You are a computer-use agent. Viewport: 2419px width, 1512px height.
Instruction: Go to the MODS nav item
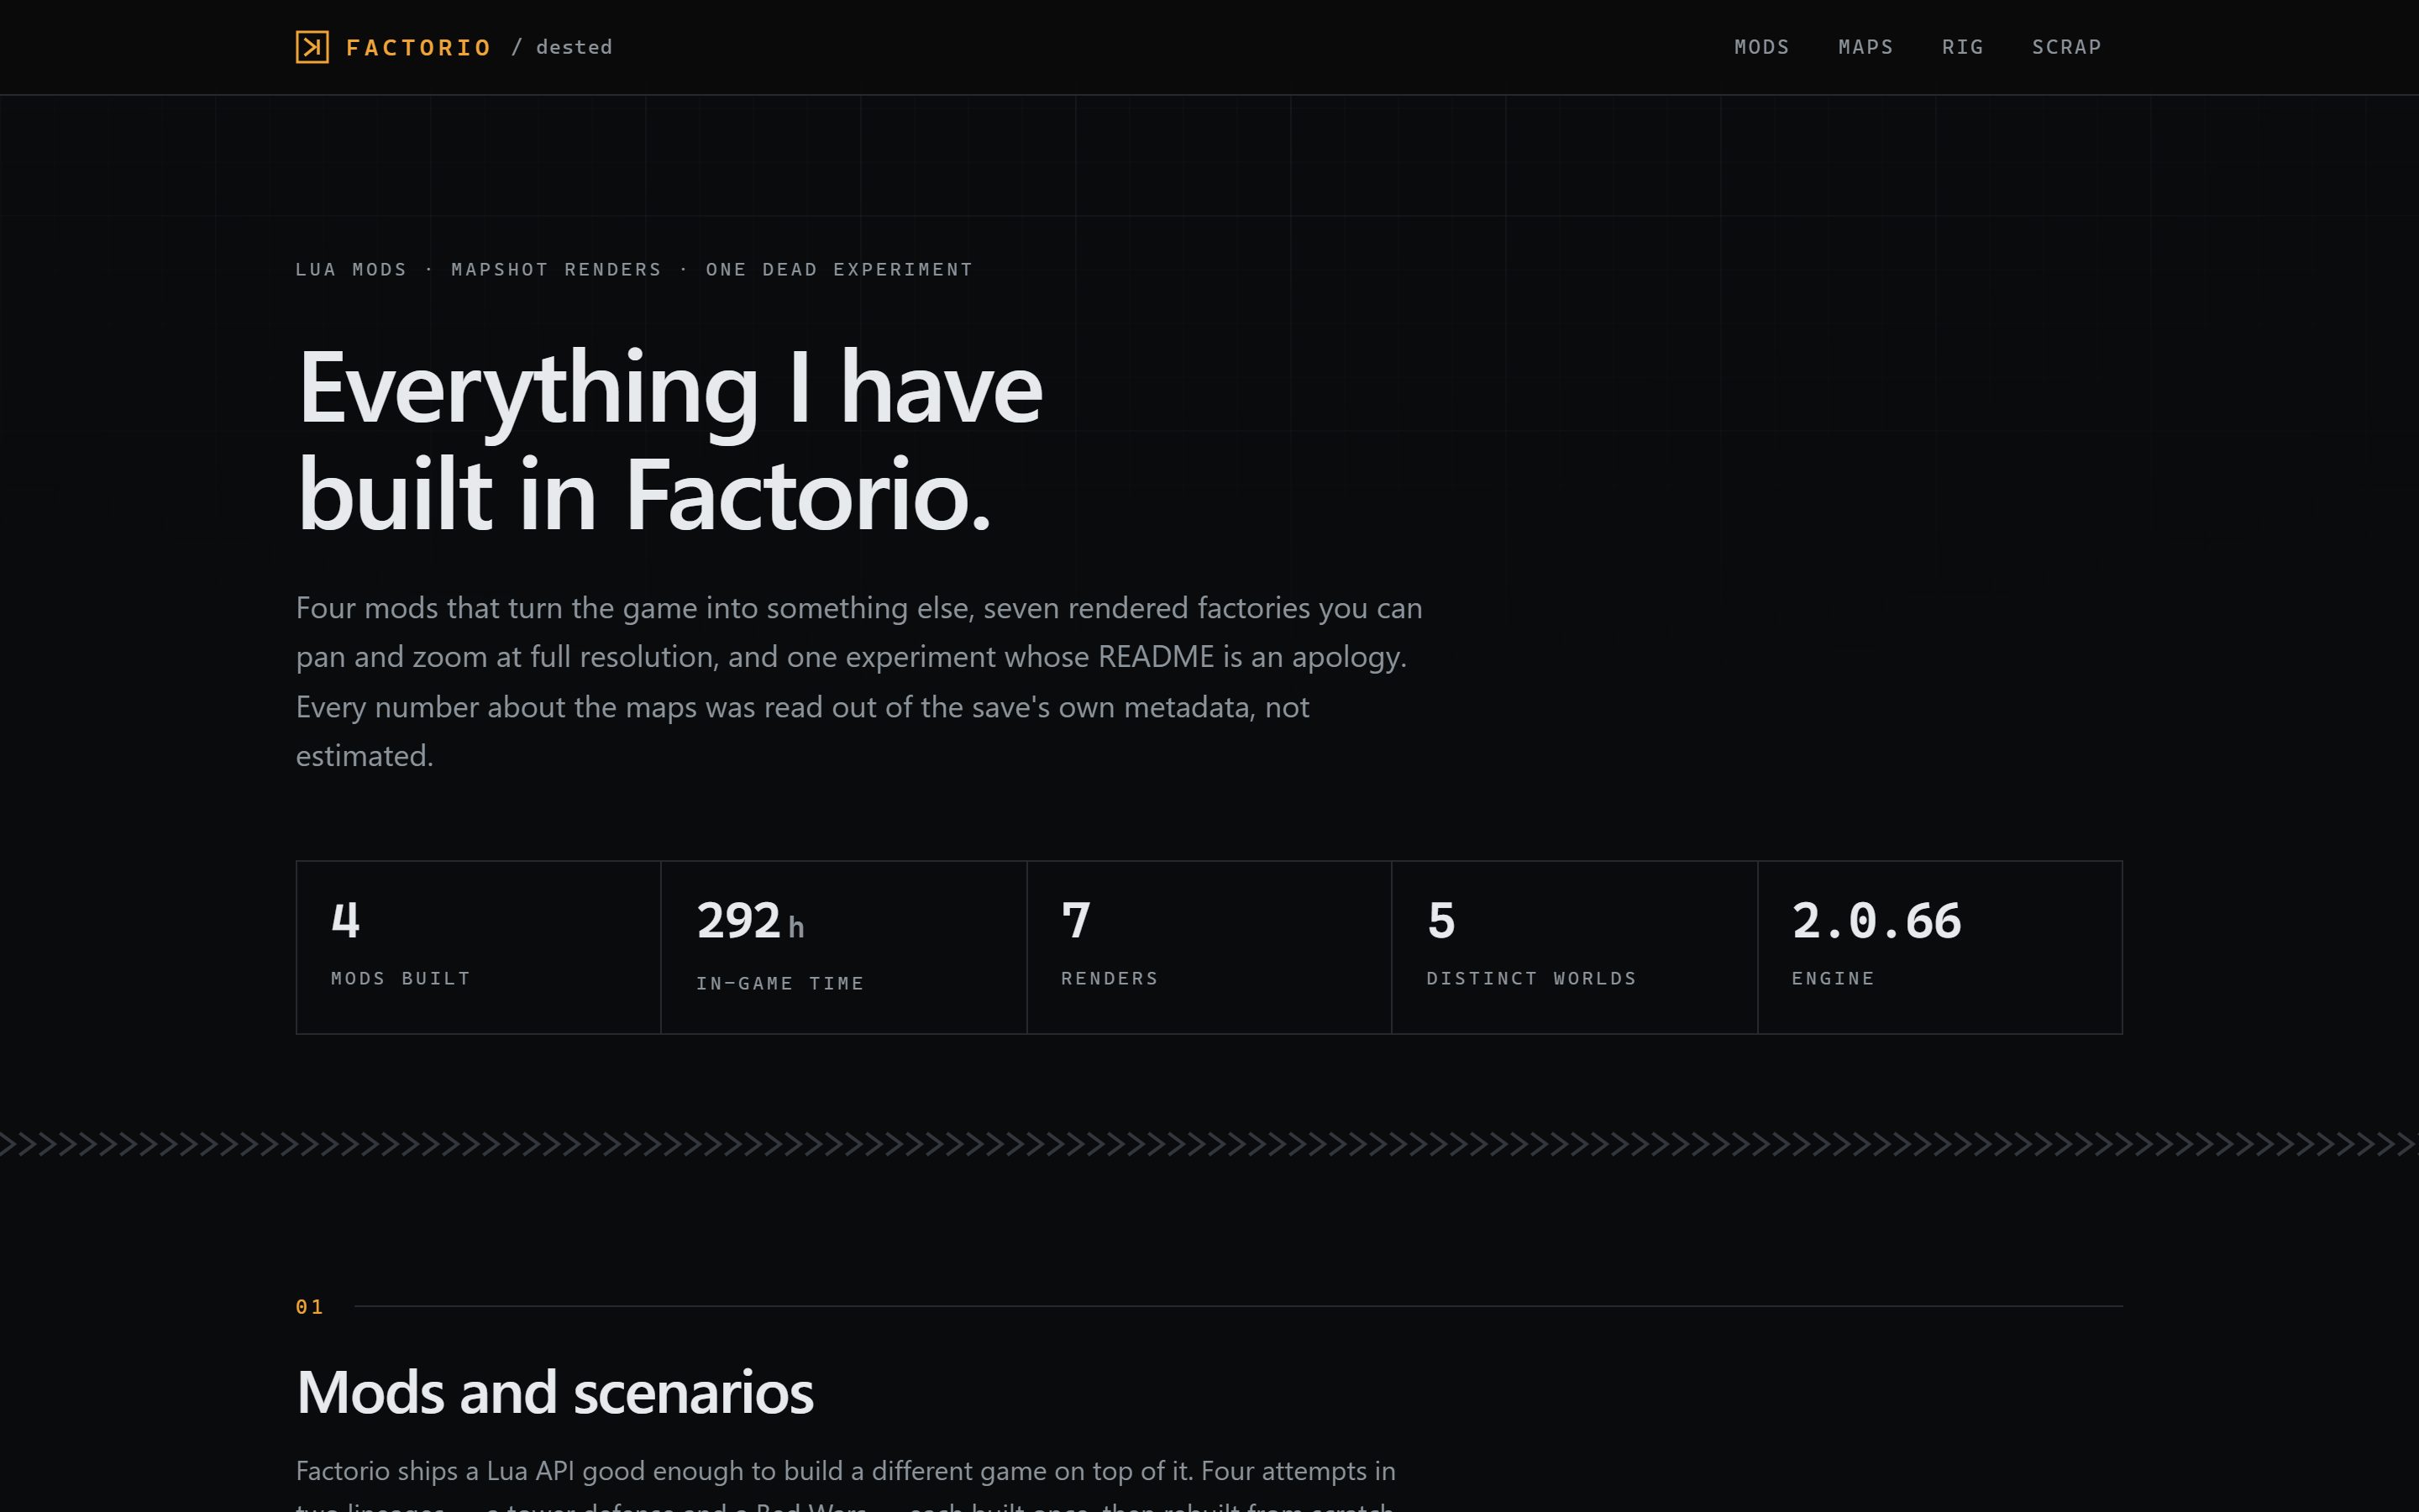[x=1761, y=47]
